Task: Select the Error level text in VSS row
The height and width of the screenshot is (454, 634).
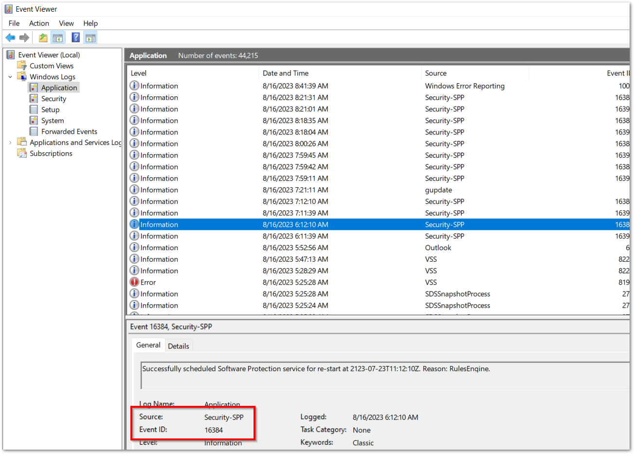Action: (x=148, y=282)
